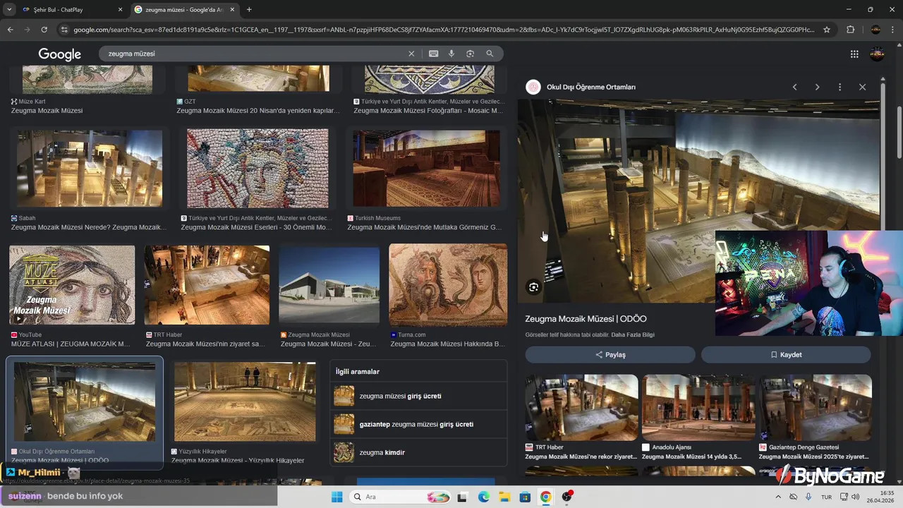Open colorful mosaic face Eserleri thumbnail

257,169
